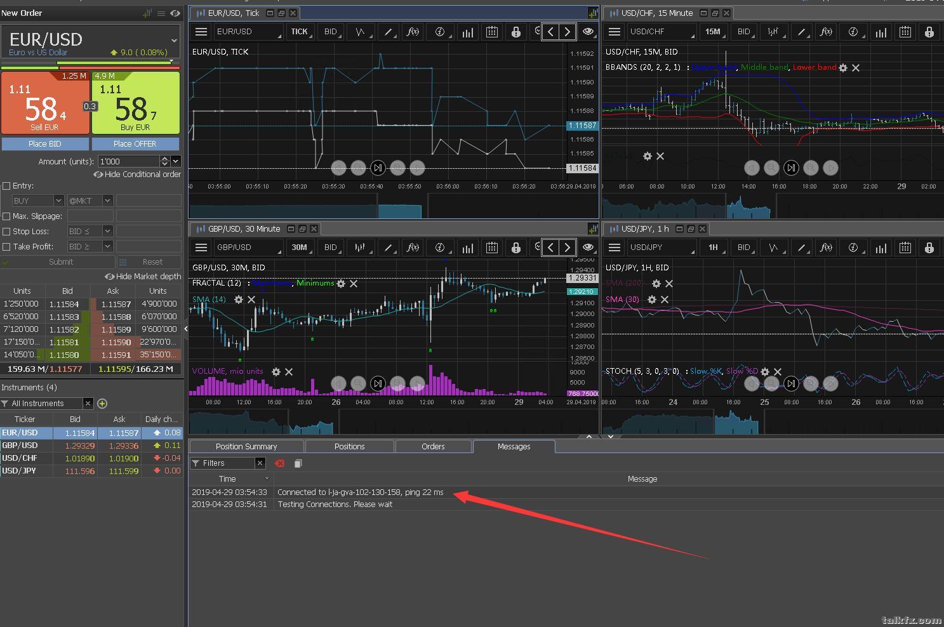Open the 1H period dropdown on USD/JPY chart

tap(714, 247)
